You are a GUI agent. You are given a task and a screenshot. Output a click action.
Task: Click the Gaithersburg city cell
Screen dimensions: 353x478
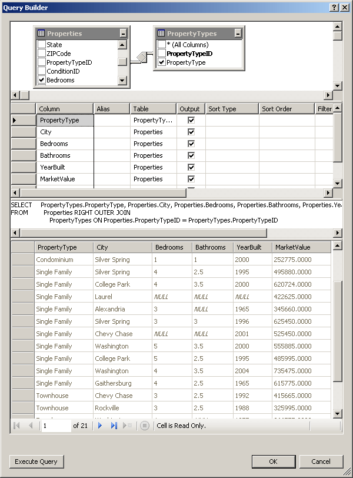(x=122, y=383)
